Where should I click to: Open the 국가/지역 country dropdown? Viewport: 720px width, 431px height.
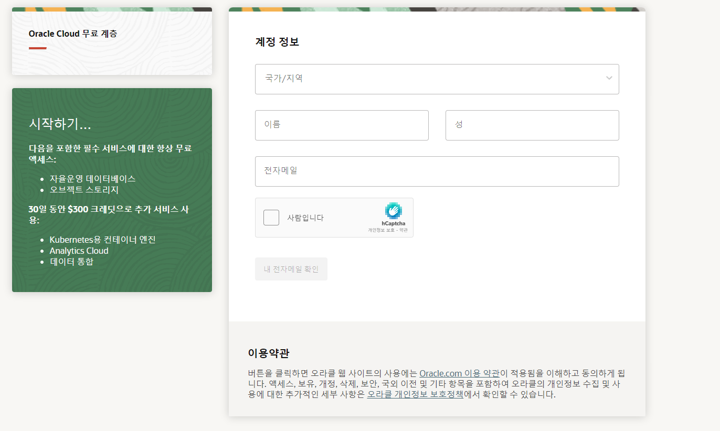pyautogui.click(x=437, y=79)
